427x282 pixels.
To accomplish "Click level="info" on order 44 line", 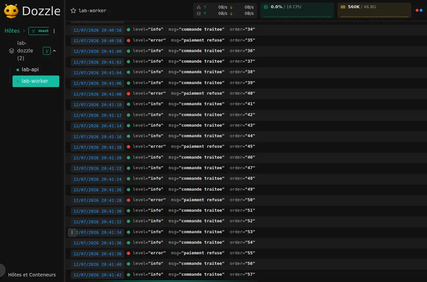I will [148, 136].
